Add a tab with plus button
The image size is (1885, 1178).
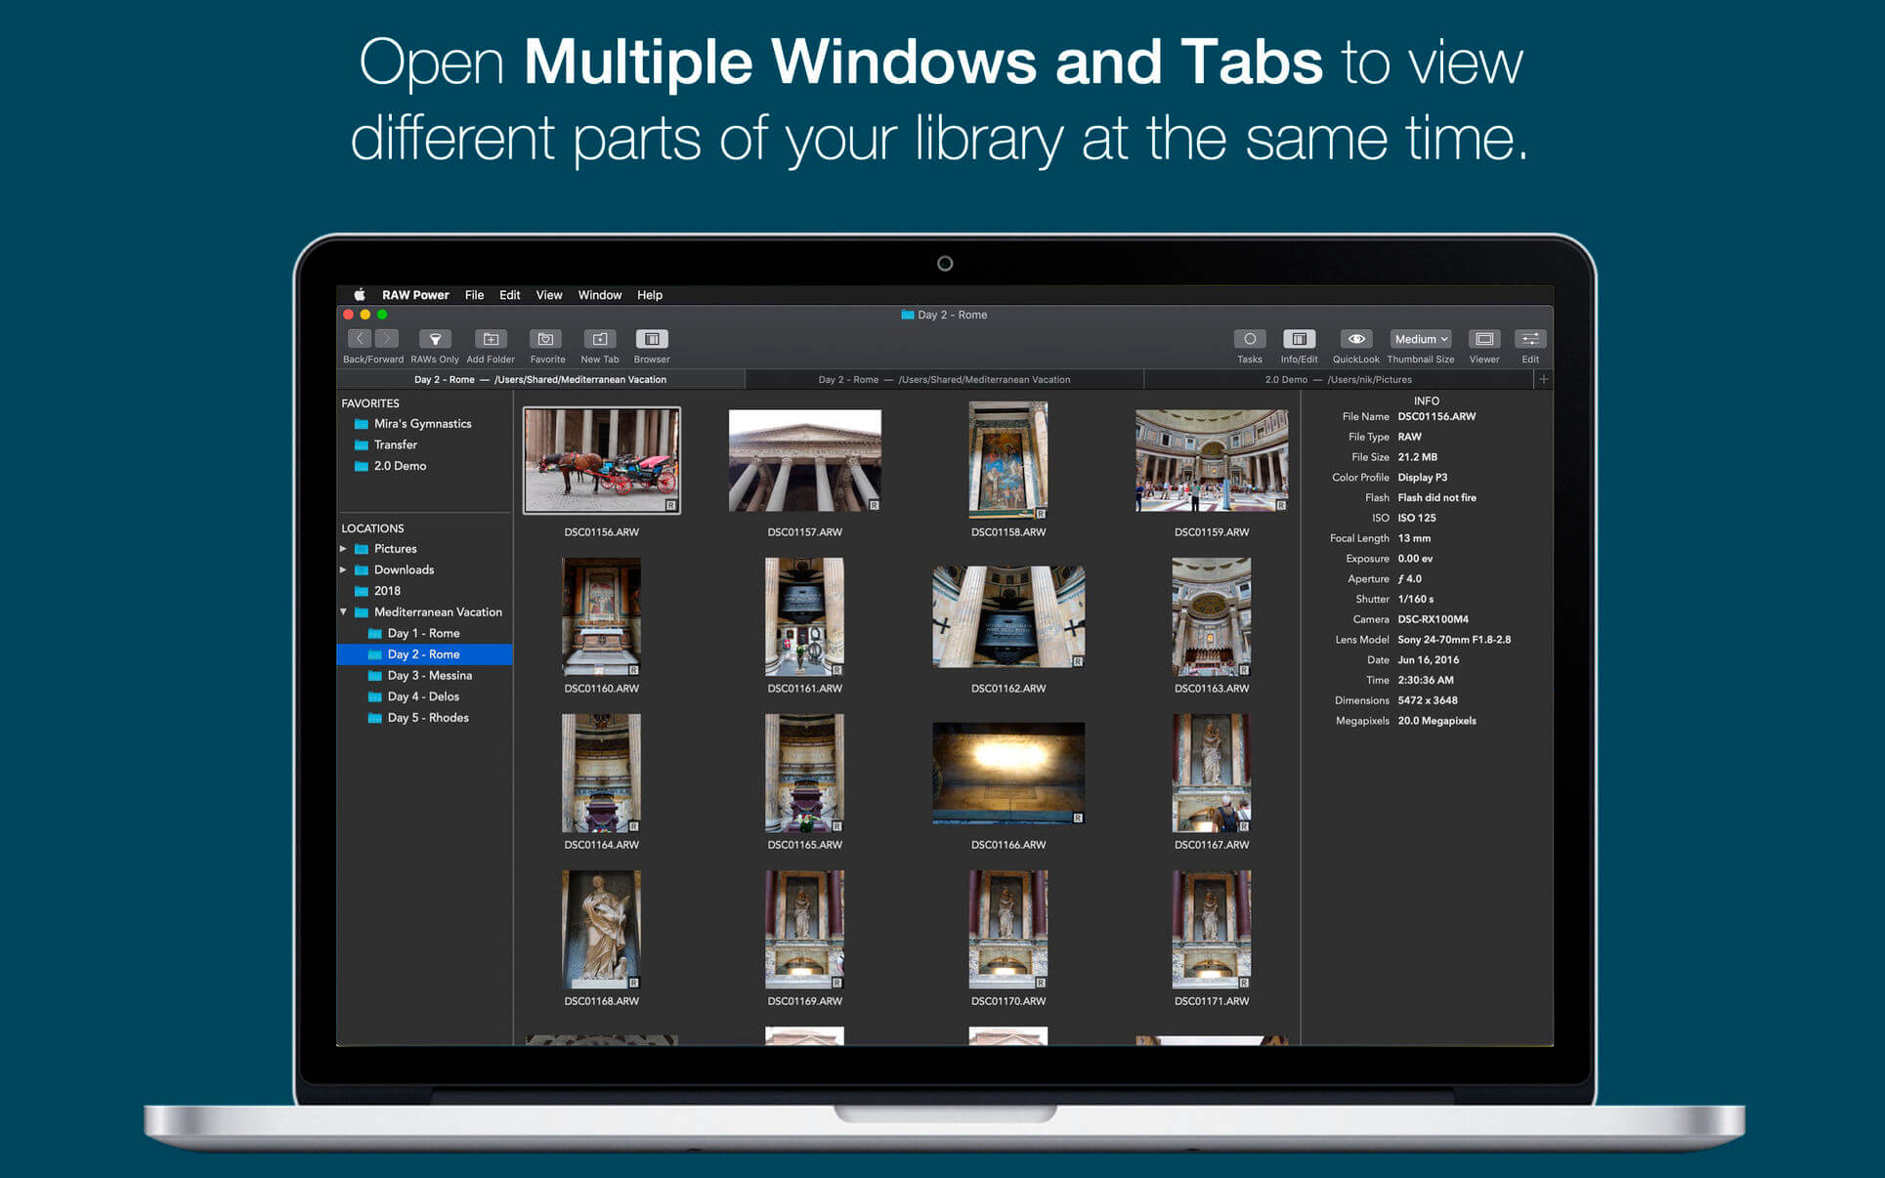tap(1543, 380)
